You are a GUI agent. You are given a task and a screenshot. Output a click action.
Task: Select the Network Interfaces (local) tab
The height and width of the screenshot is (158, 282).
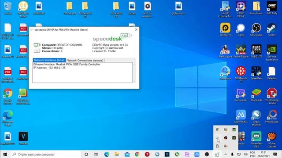tap(49, 60)
